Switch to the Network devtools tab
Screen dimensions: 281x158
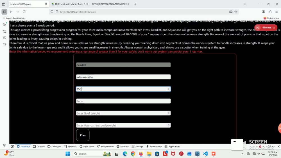coord(71,146)
